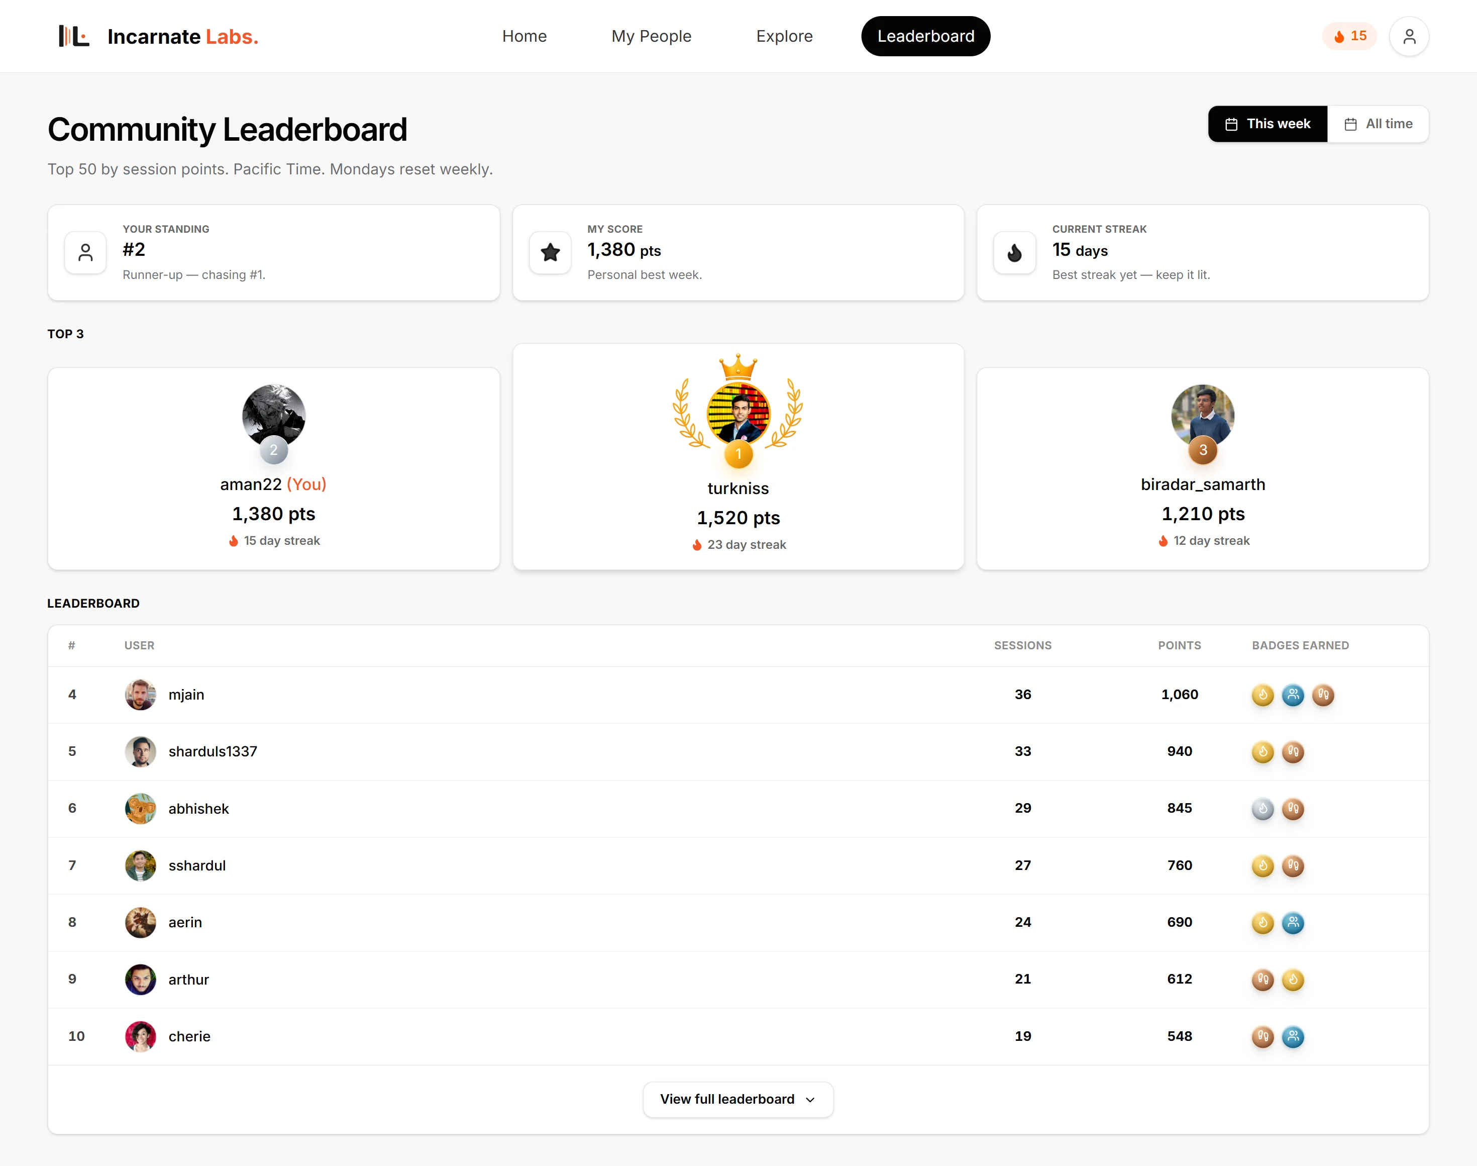This screenshot has height=1166, width=1477.
Task: Click cherie's blue people badge
Action: pyautogui.click(x=1293, y=1037)
